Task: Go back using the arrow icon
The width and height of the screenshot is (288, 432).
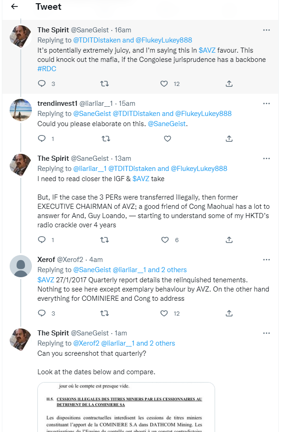Action: pos(14,6)
